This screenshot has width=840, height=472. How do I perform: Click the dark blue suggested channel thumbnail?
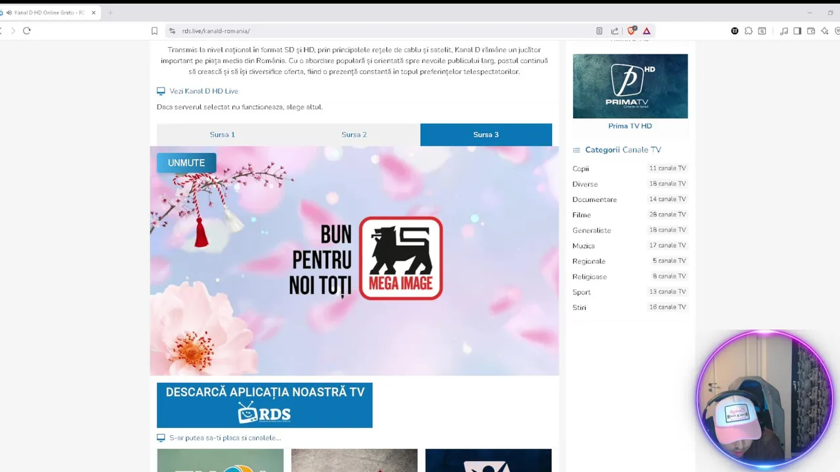point(488,460)
